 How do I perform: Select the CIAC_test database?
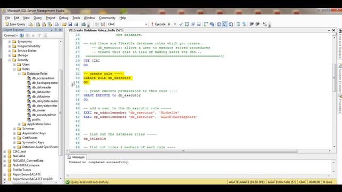19,151
